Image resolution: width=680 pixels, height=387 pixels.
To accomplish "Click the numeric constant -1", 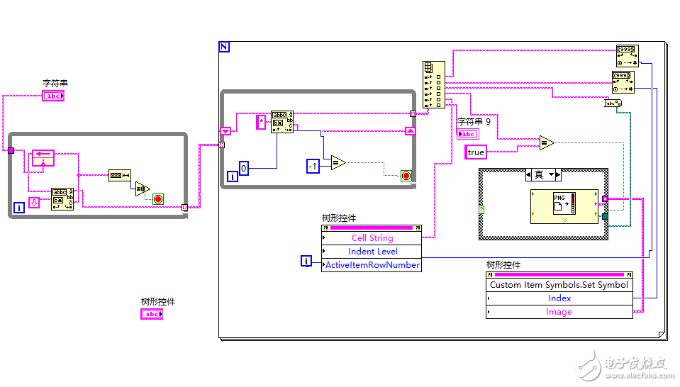I will pyautogui.click(x=313, y=167).
